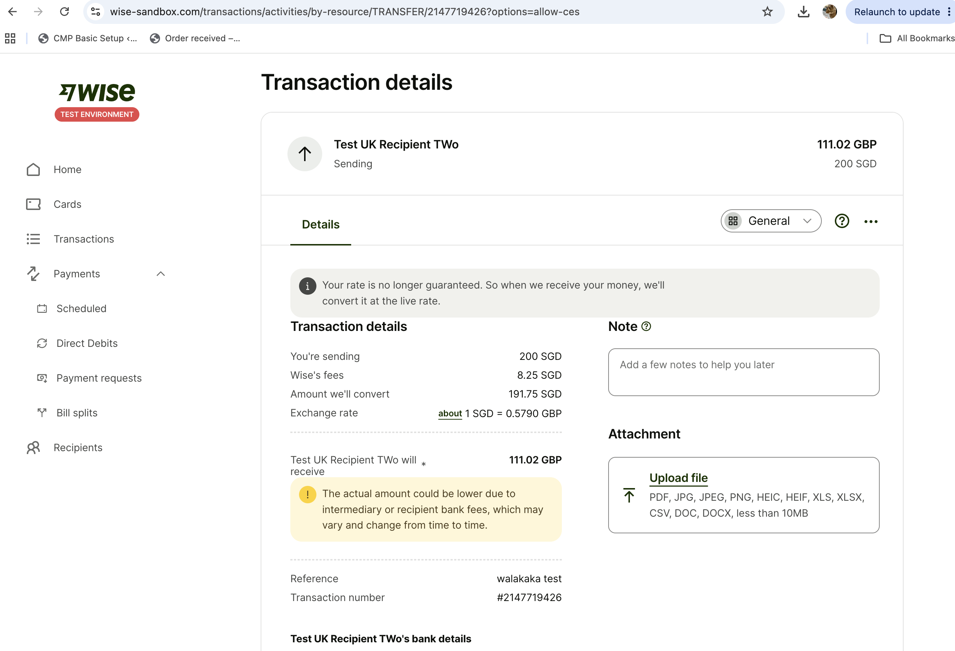
Task: Open All Bookmarks folder
Action: point(917,38)
